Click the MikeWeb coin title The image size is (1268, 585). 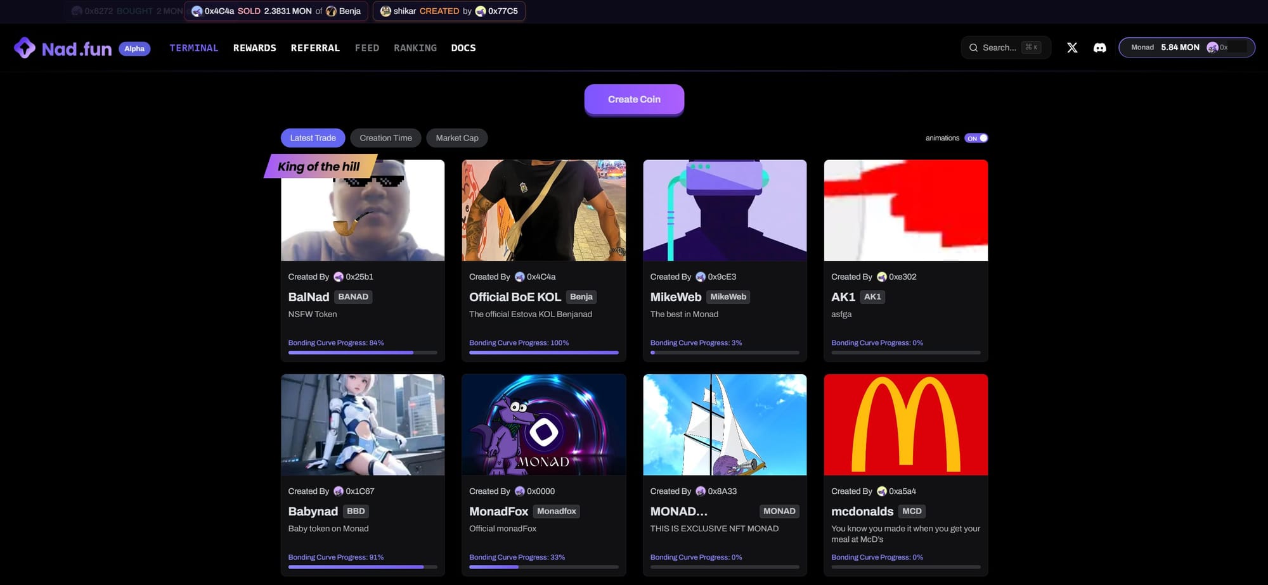coord(676,297)
